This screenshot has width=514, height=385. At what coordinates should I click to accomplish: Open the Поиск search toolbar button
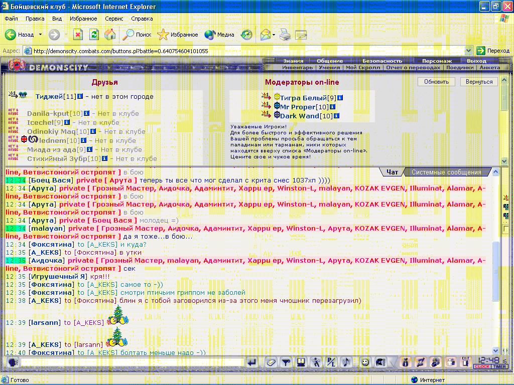click(x=137, y=35)
